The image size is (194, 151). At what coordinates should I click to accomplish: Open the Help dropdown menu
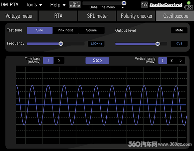click(x=58, y=5)
